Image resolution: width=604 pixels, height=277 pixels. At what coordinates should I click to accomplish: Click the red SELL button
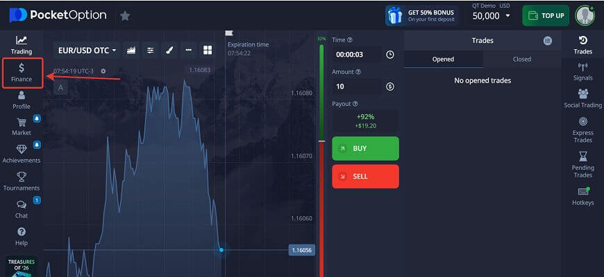click(366, 177)
